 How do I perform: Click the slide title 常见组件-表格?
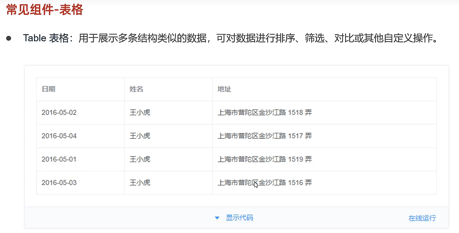(45, 9)
